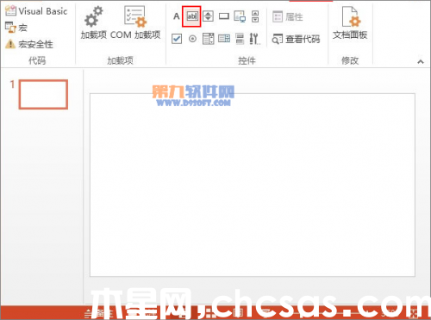This screenshot has height=320, width=431.
Task: Click the blank slide editing canvas
Action: [253, 185]
